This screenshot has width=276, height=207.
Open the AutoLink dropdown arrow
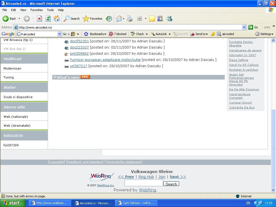[x=170, y=34]
